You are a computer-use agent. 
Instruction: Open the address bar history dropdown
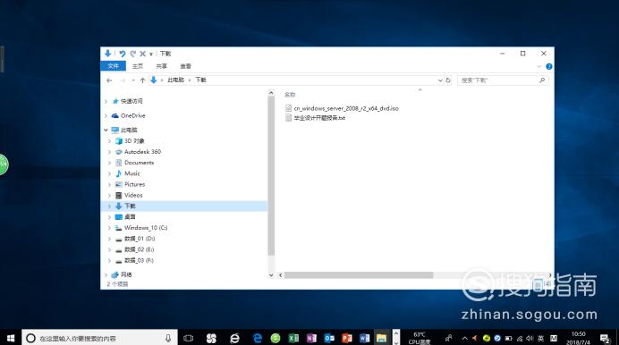pyautogui.click(x=440, y=80)
